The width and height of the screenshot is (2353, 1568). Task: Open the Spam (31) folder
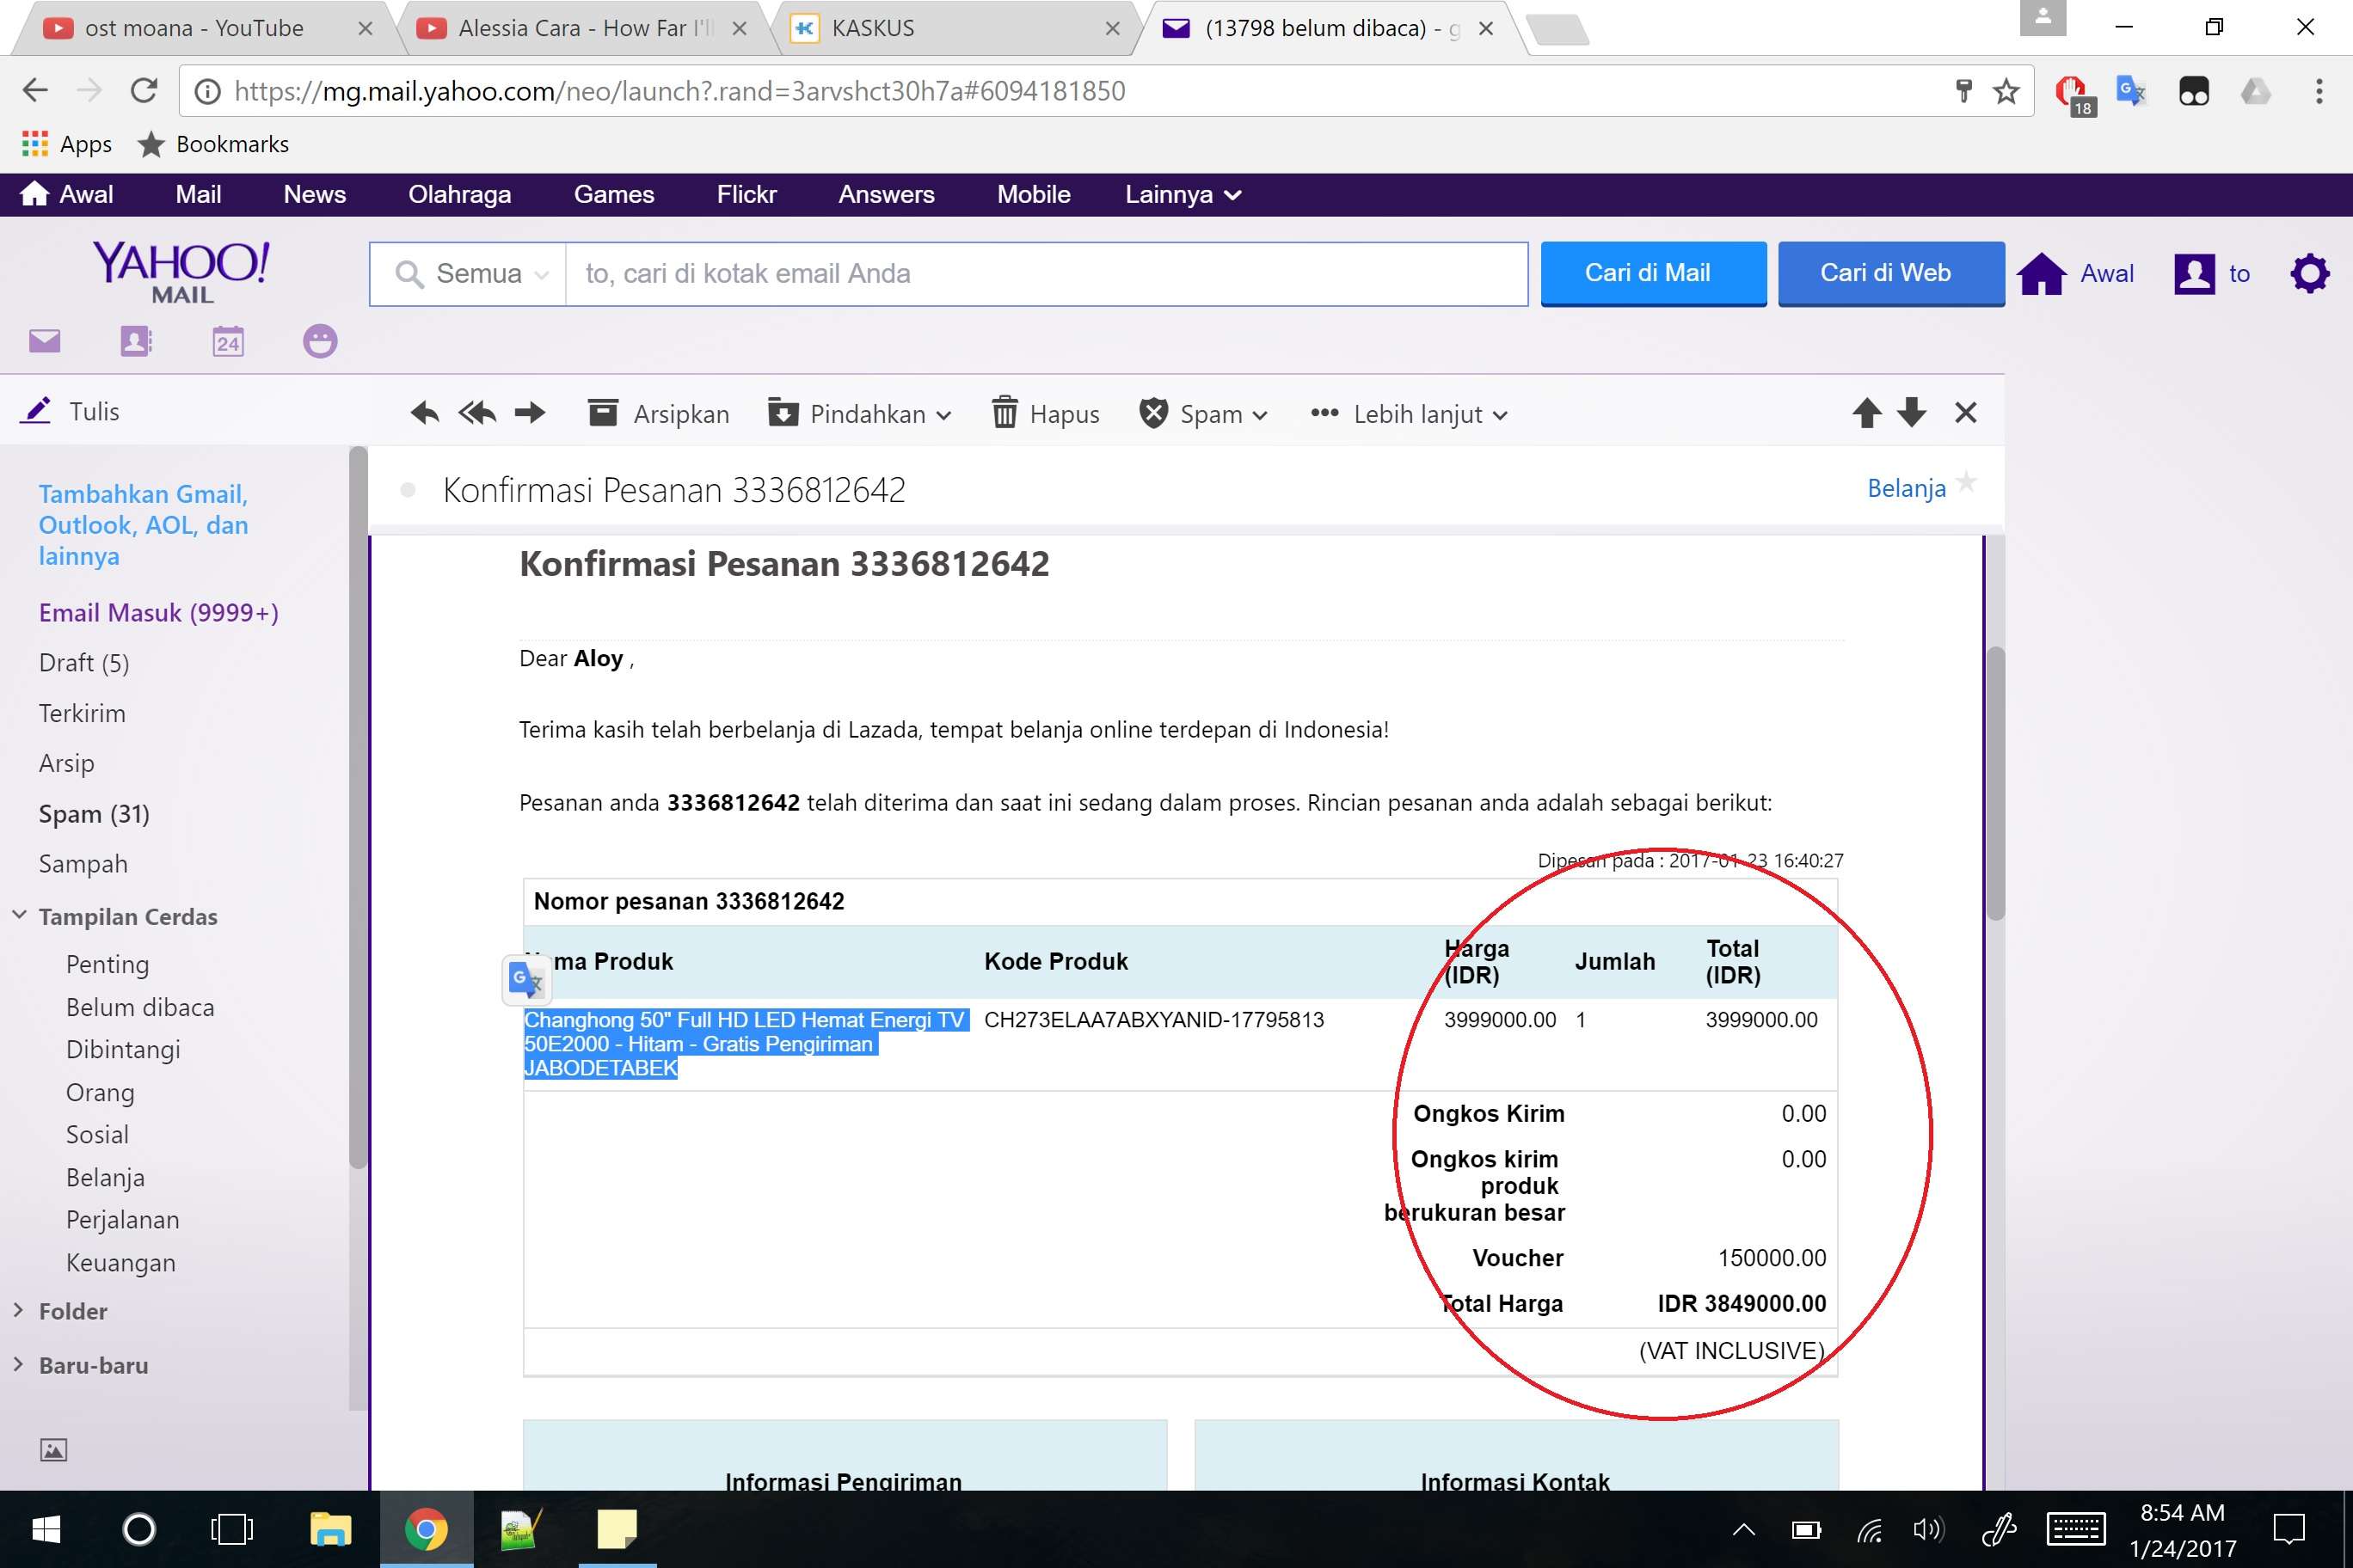click(x=94, y=813)
